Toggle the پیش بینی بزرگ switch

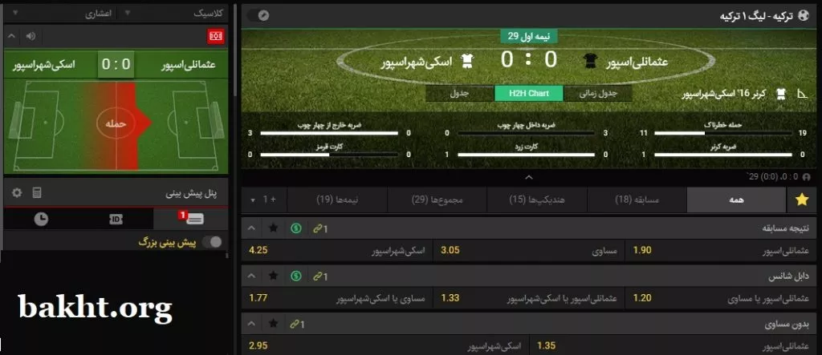pyautogui.click(x=212, y=241)
